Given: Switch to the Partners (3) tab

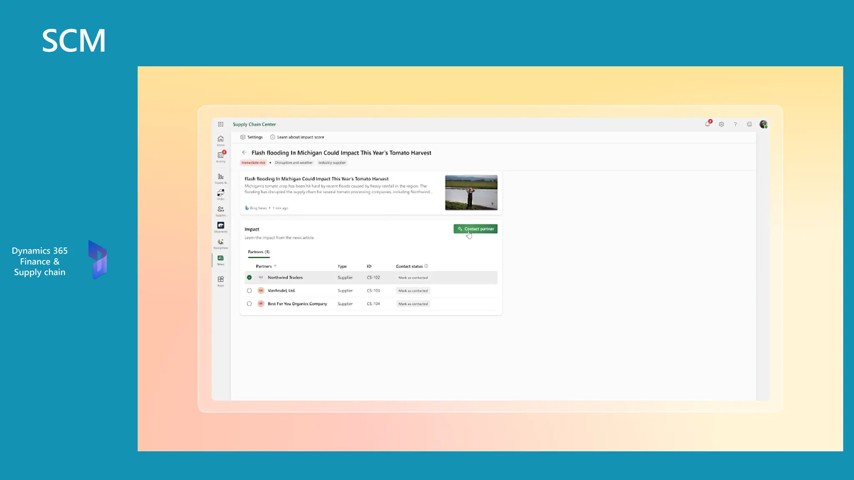Looking at the screenshot, I should point(259,252).
